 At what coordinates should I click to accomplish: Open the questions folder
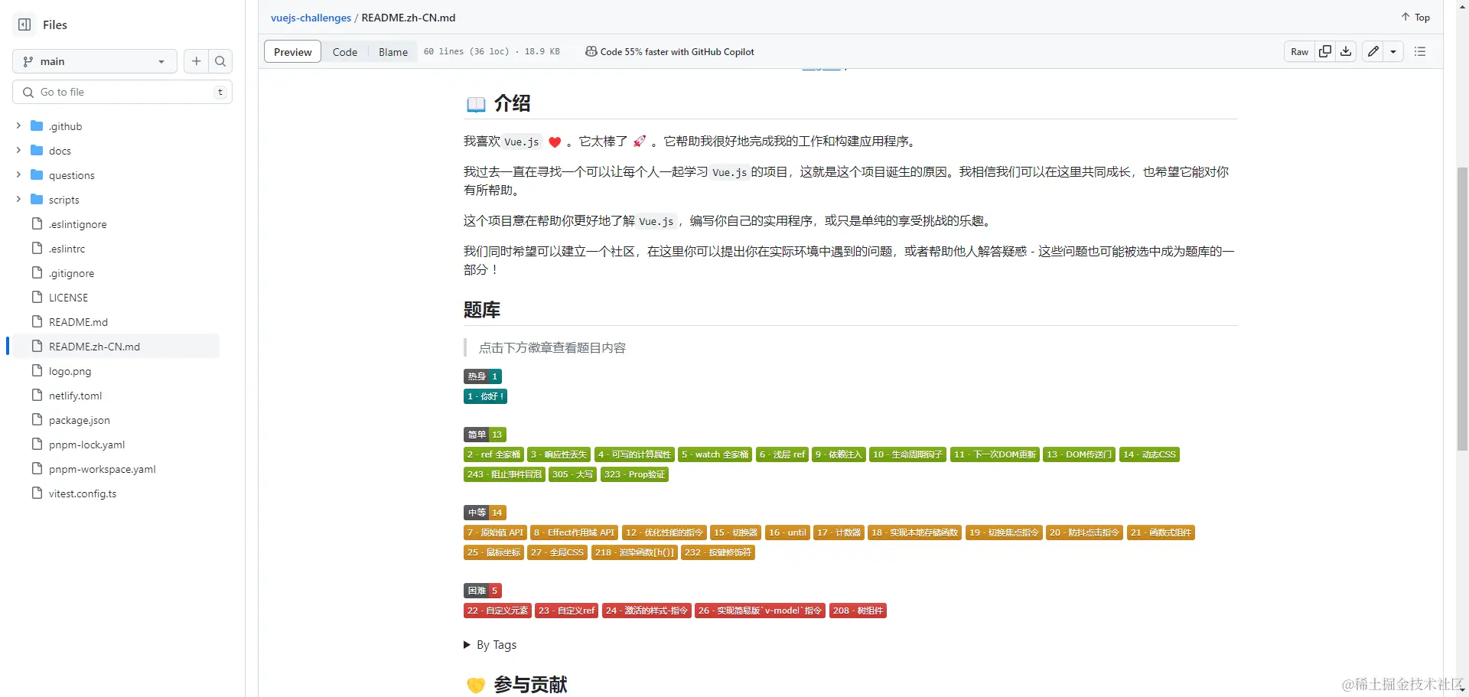click(x=72, y=175)
